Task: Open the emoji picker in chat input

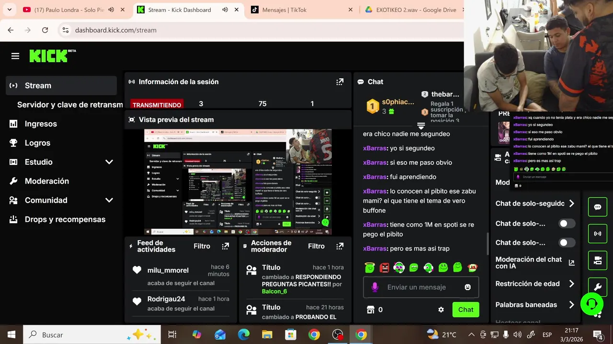Action: pyautogui.click(x=467, y=287)
